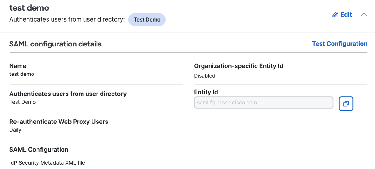Select the Name field label

(18, 66)
